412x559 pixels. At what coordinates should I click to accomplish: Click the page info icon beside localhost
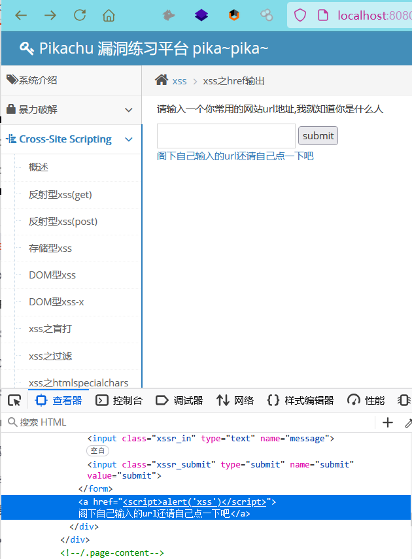point(323,15)
